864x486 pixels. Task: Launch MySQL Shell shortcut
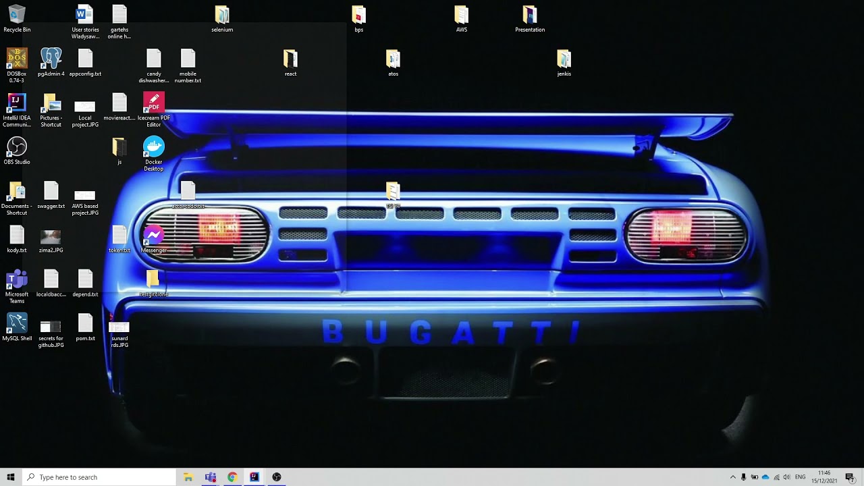[x=17, y=327]
